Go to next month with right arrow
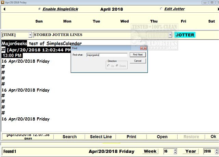This screenshot has width=219, height=157. 218,9
